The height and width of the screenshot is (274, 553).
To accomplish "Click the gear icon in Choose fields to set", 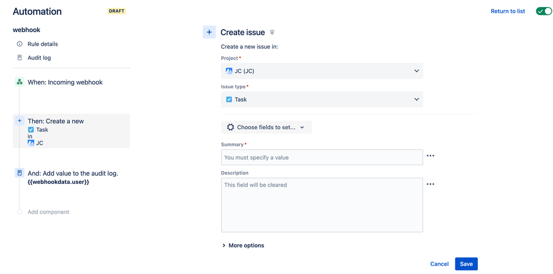I will click(231, 127).
